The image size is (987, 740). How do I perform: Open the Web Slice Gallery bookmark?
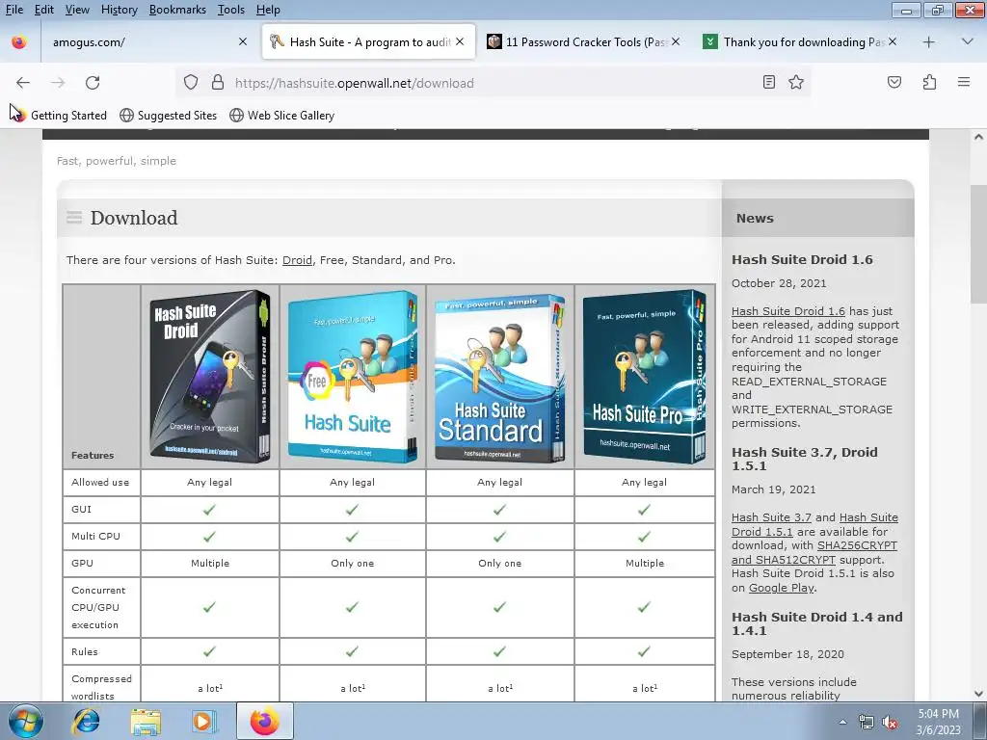coord(281,116)
